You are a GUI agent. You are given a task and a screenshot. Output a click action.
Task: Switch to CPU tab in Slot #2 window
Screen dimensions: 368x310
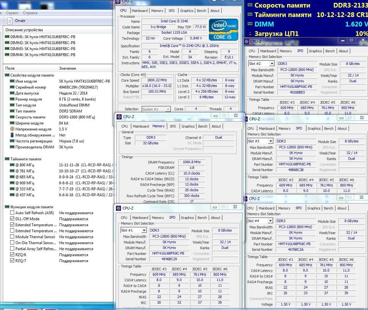pyautogui.click(x=252, y=51)
